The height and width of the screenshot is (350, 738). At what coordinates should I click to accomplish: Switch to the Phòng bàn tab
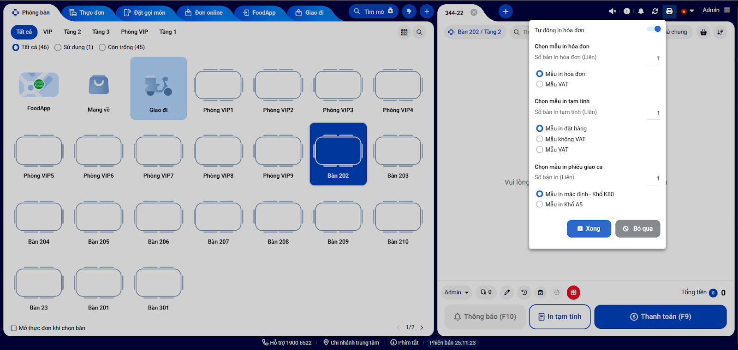(x=31, y=12)
